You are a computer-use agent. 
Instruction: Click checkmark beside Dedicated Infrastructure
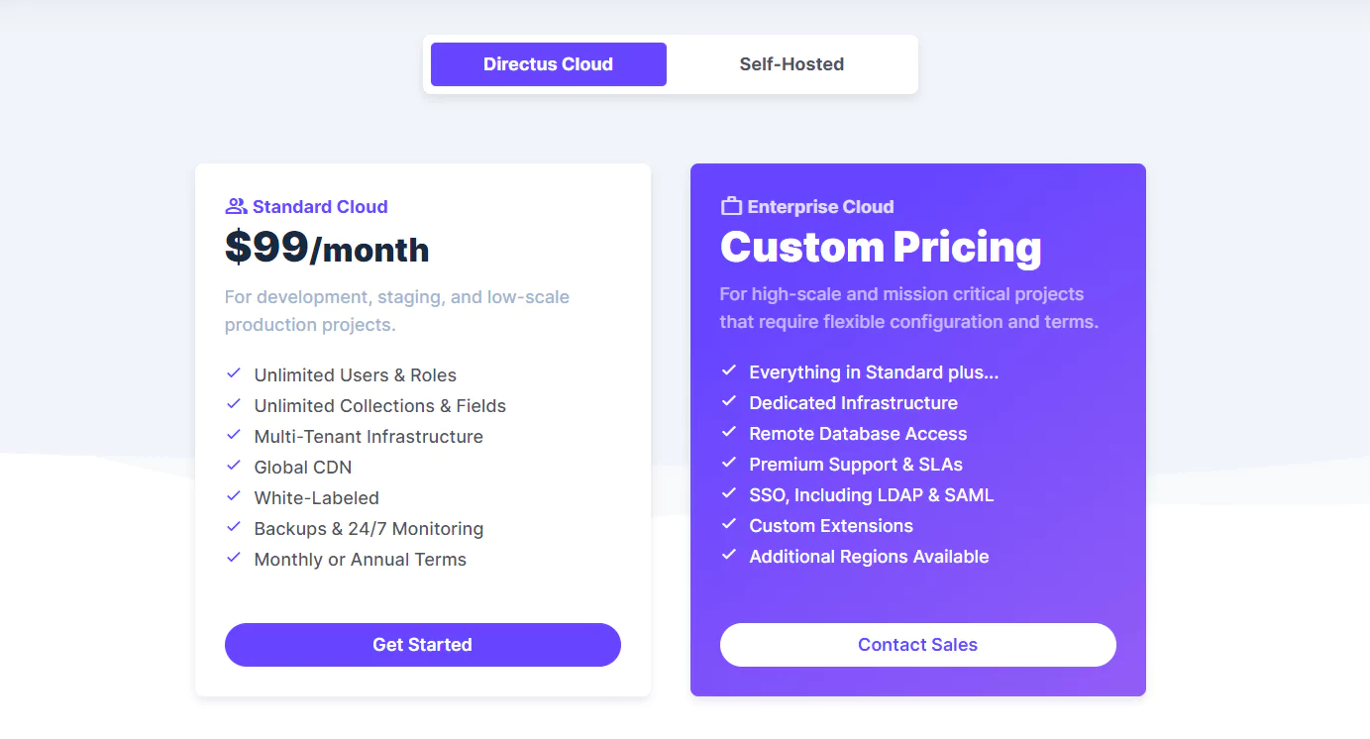[729, 401]
